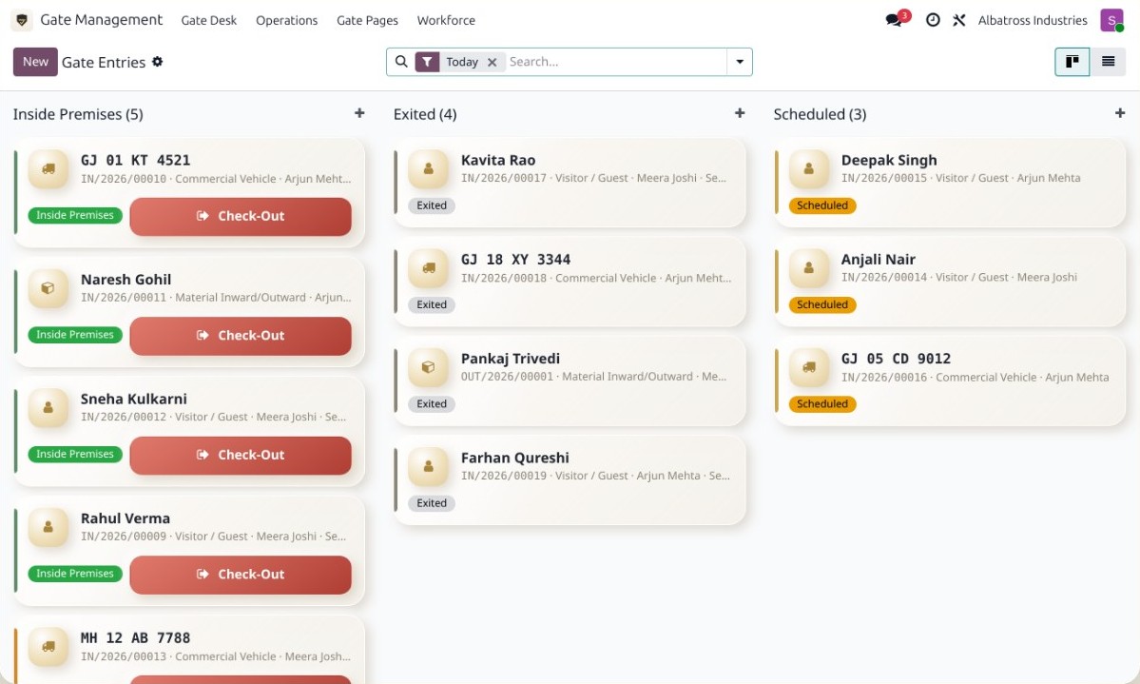The width and height of the screenshot is (1140, 684).
Task: Open the Gate Desk menu
Action: [208, 20]
